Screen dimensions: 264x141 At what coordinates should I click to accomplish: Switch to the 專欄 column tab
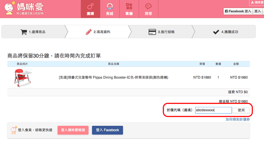pos(129,9)
